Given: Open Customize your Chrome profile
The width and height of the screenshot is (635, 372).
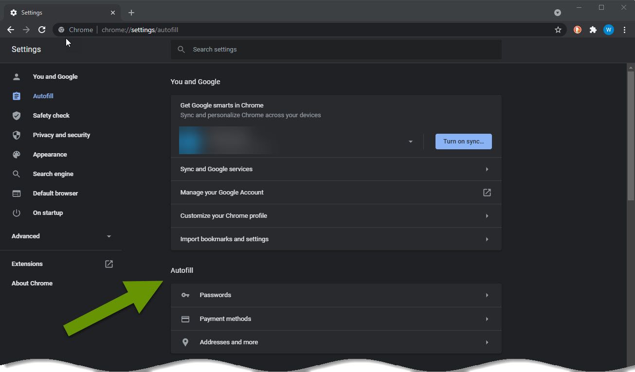Looking at the screenshot, I should [x=336, y=216].
